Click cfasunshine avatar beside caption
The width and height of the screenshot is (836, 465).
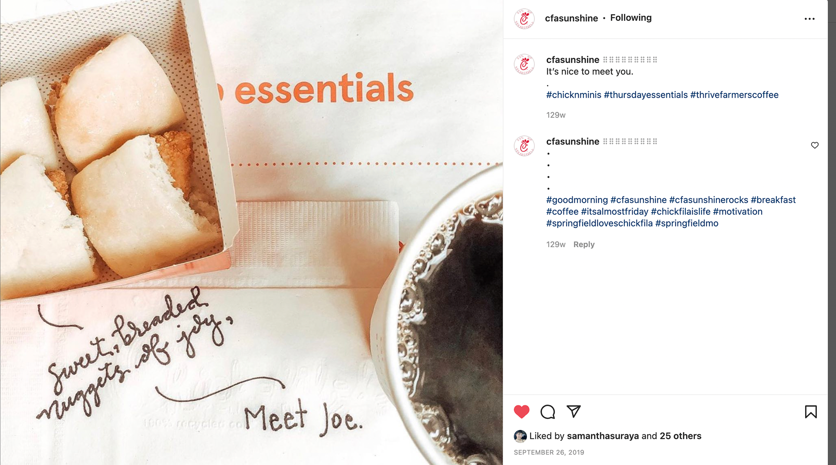tap(524, 64)
